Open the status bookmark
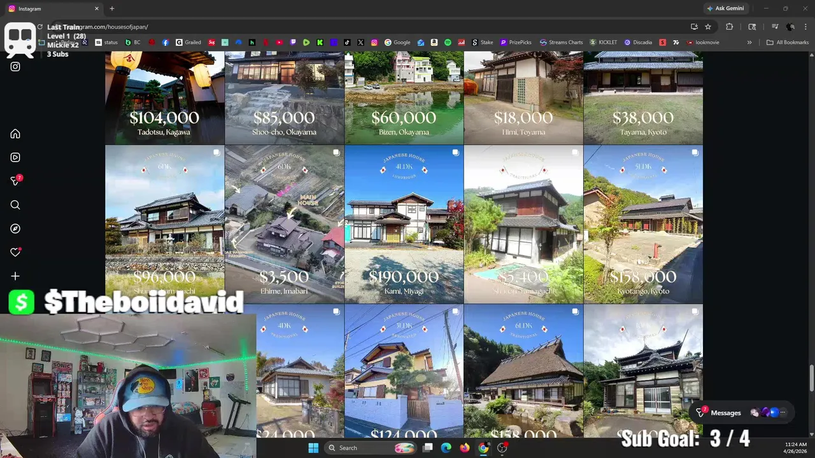 click(106, 43)
